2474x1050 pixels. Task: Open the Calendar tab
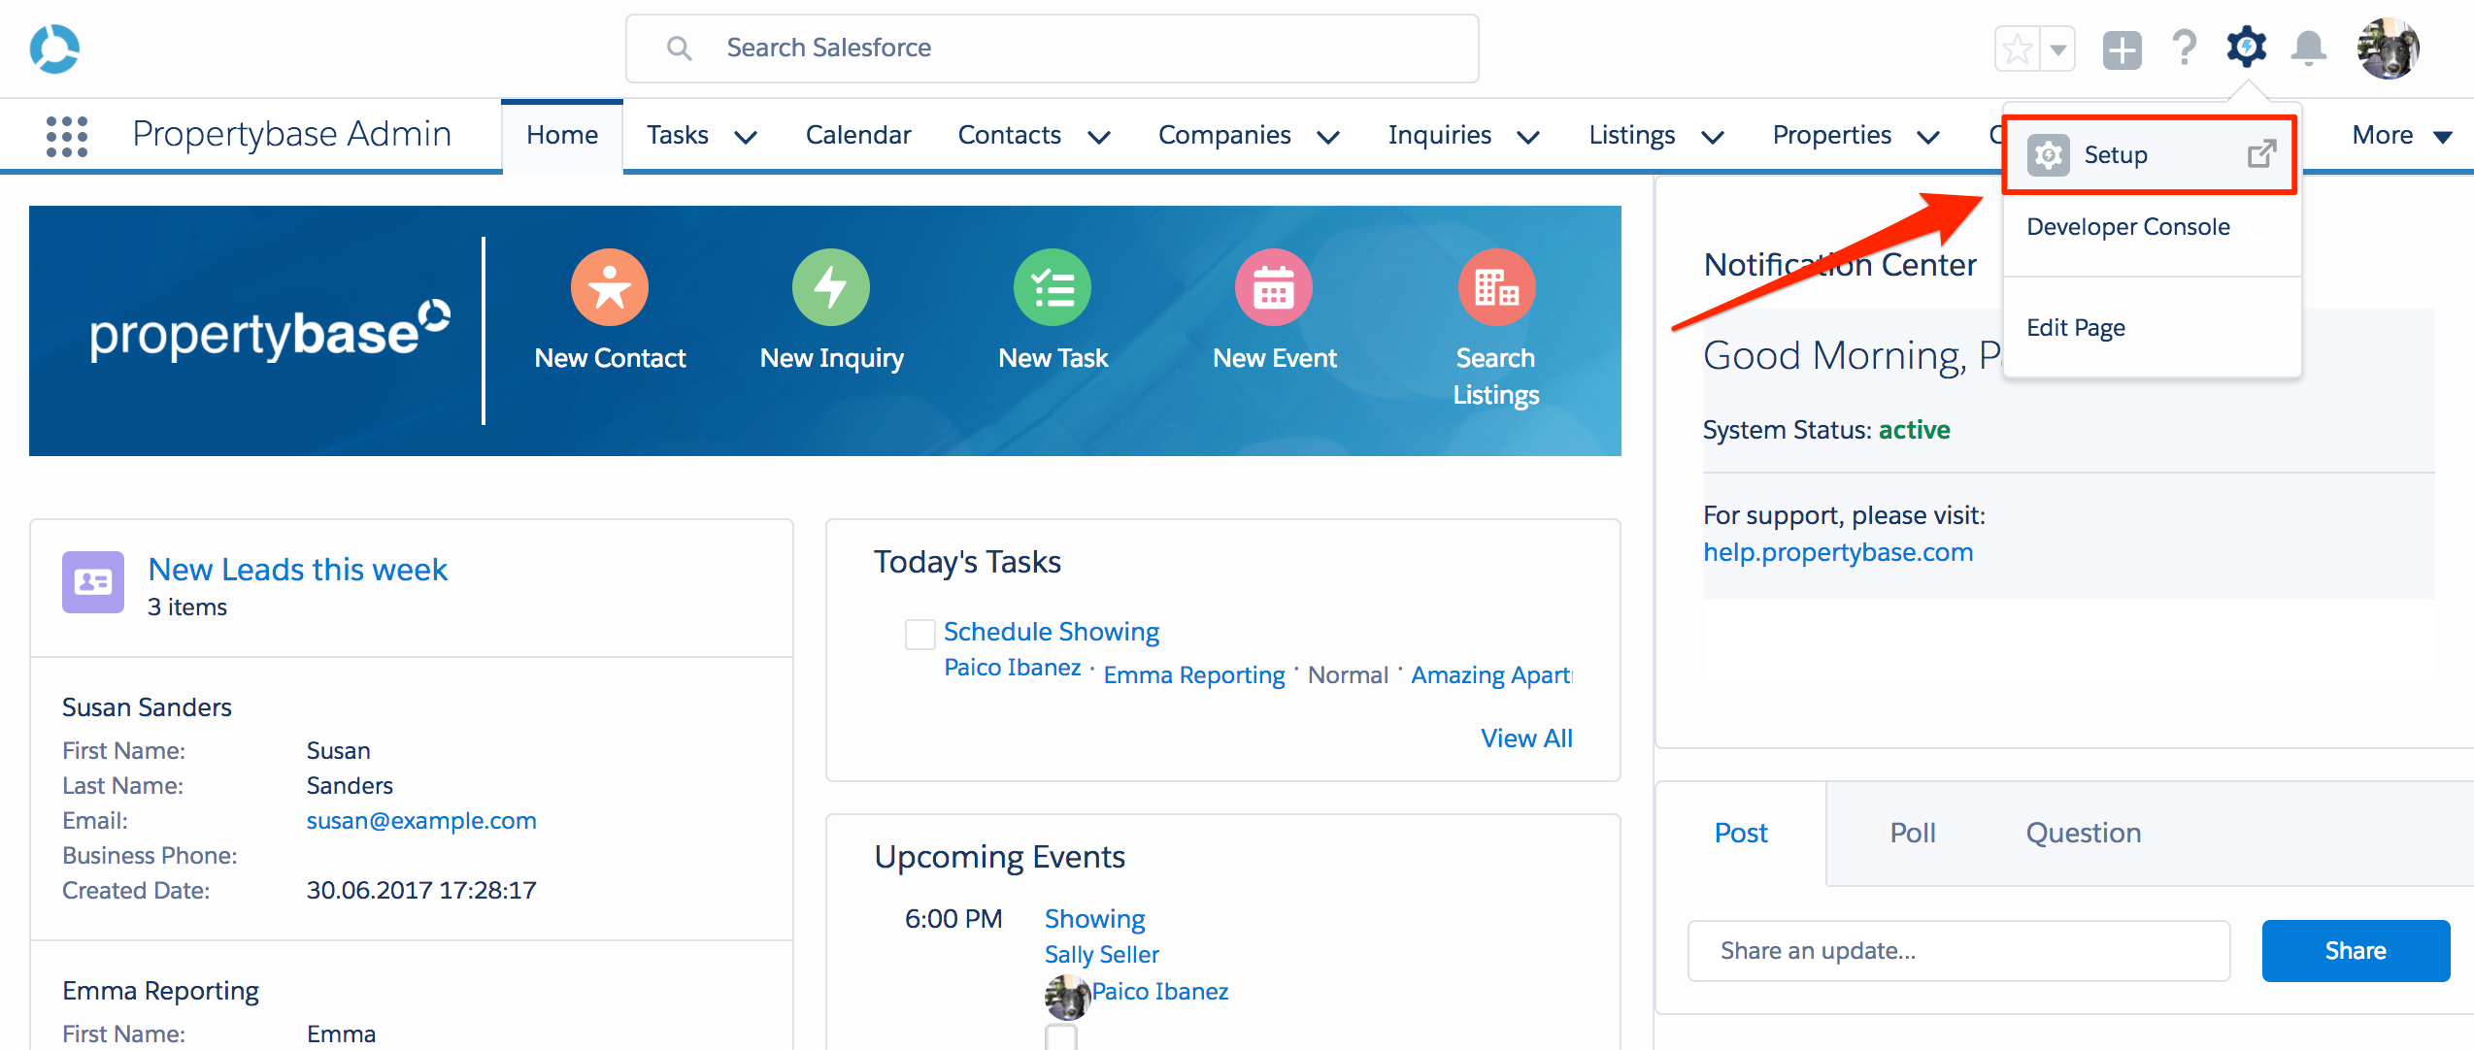(858, 135)
